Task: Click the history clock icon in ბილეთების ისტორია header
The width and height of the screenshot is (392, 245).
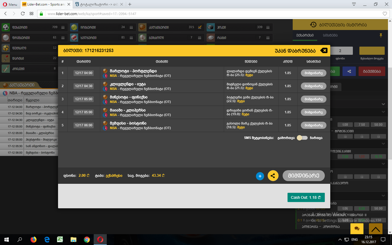Action: click(x=313, y=25)
